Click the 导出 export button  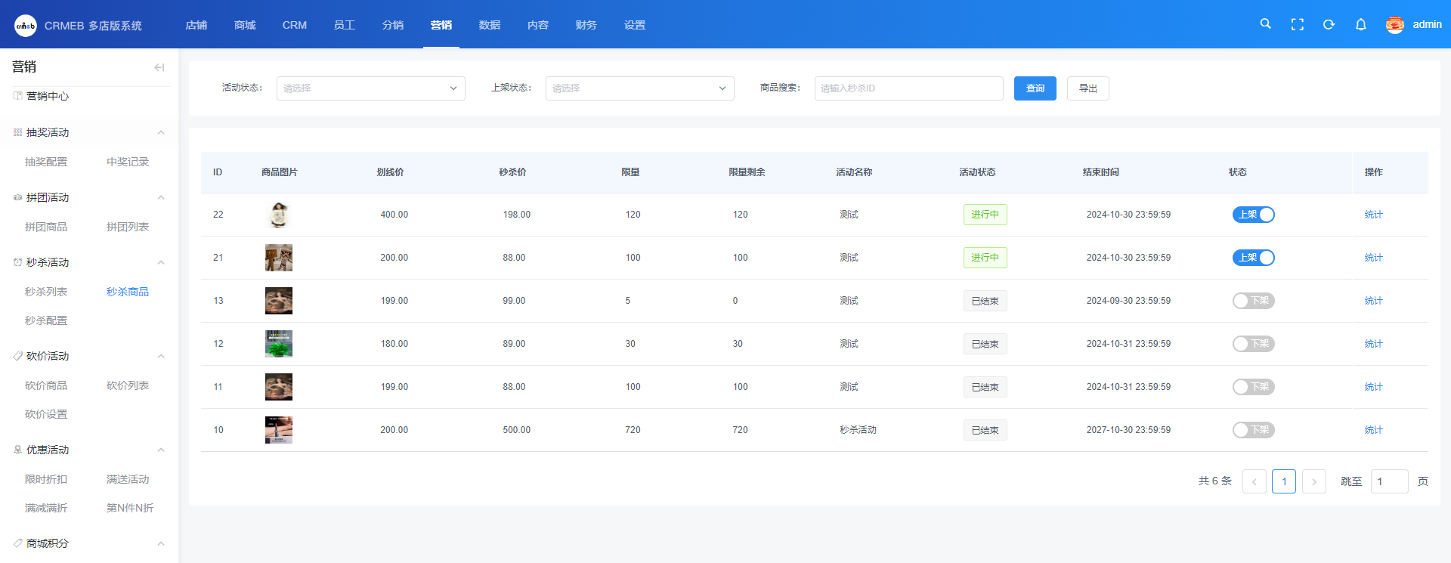tap(1087, 88)
